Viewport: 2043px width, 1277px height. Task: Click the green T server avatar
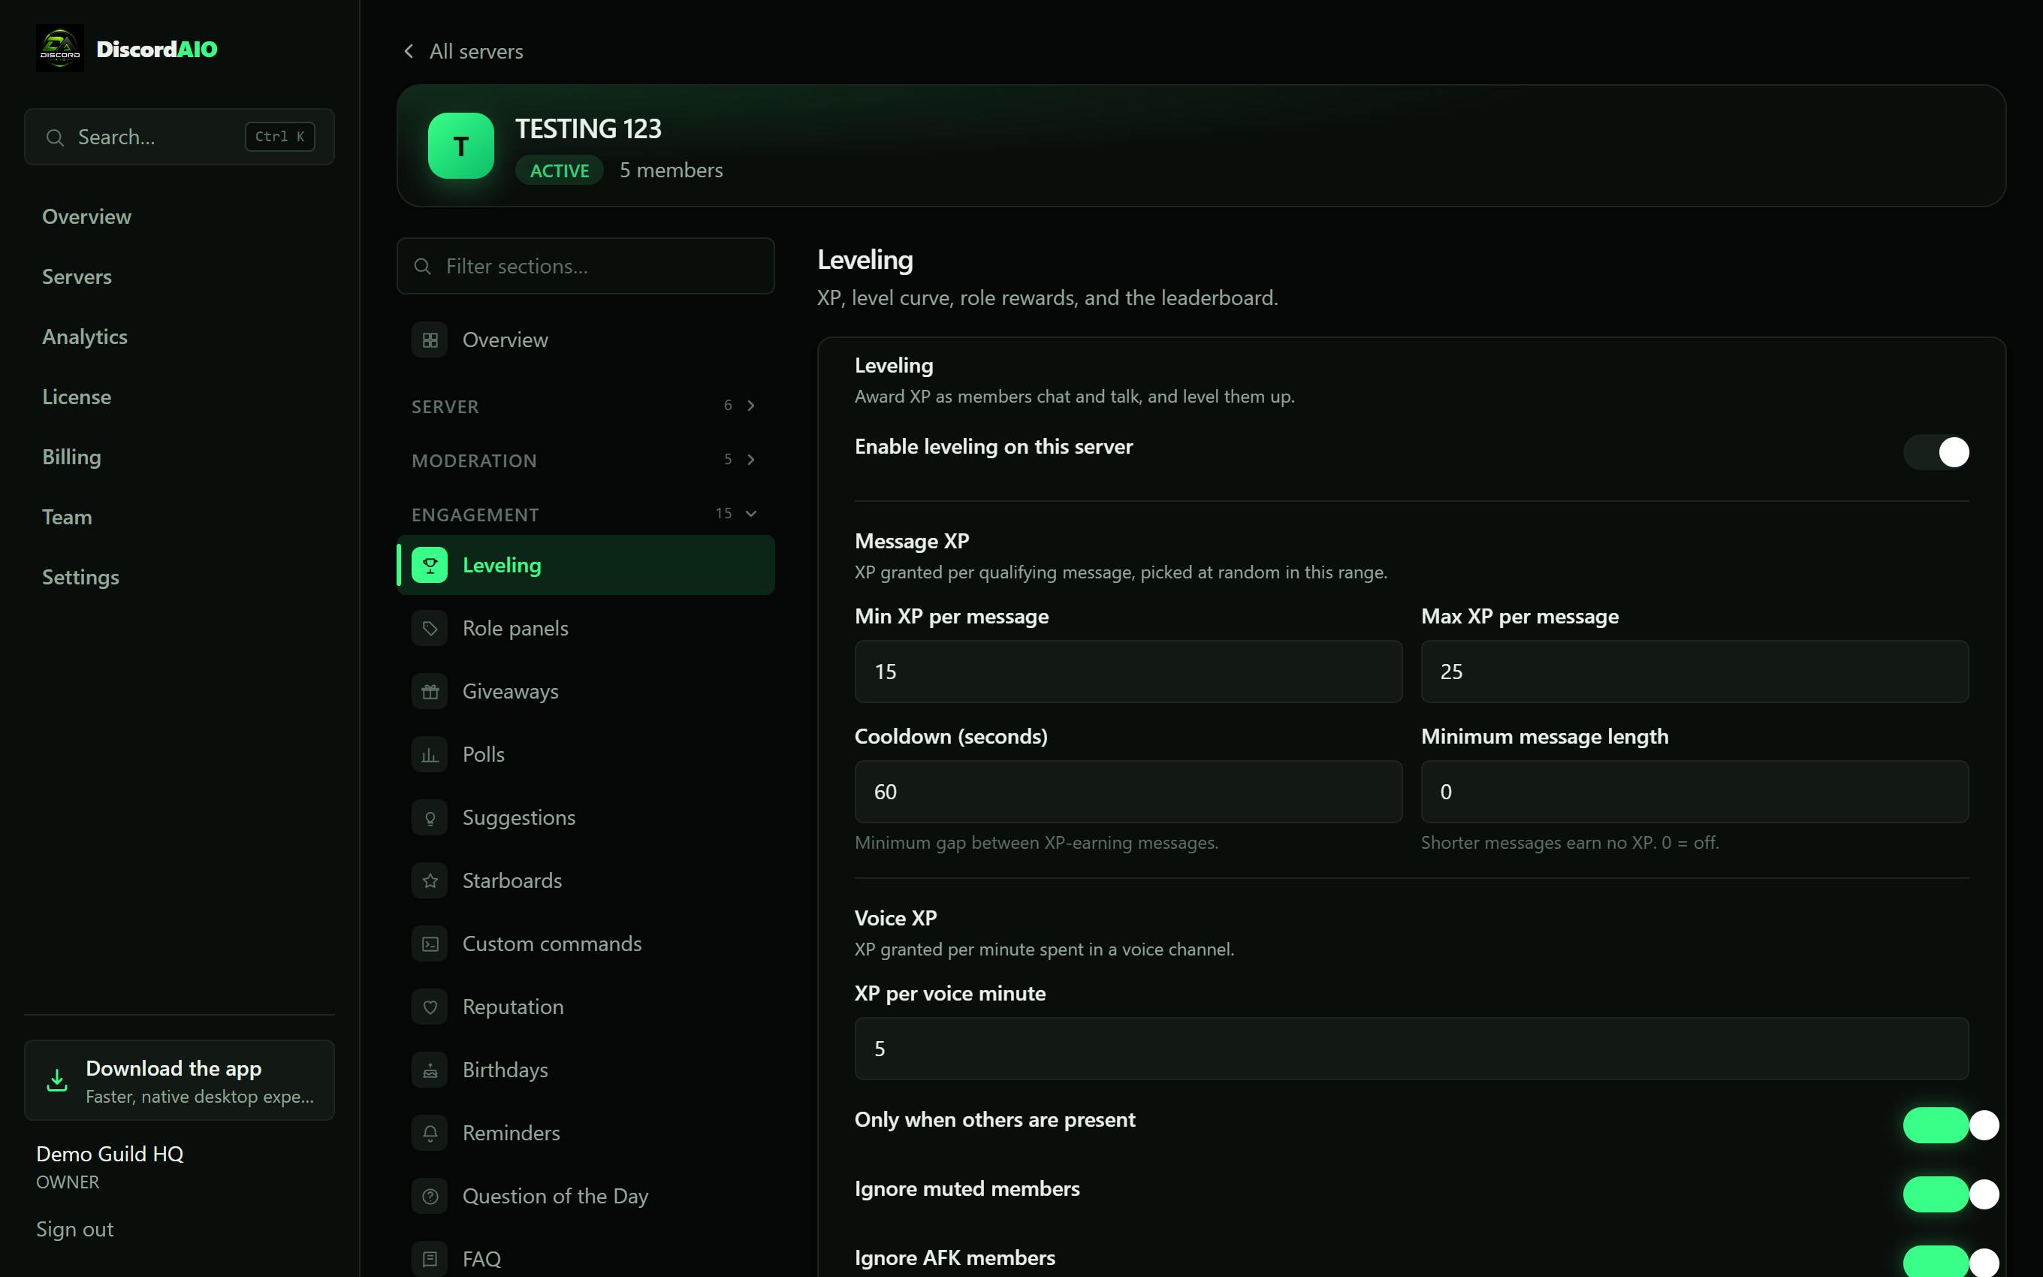(461, 145)
